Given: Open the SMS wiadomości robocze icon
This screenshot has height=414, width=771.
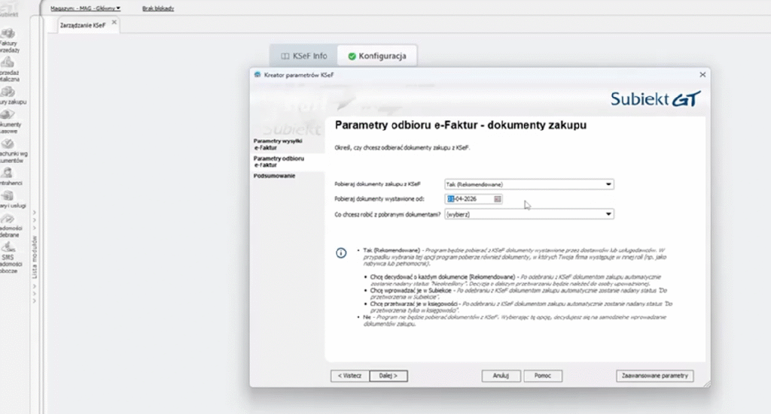Looking at the screenshot, I should (9, 247).
